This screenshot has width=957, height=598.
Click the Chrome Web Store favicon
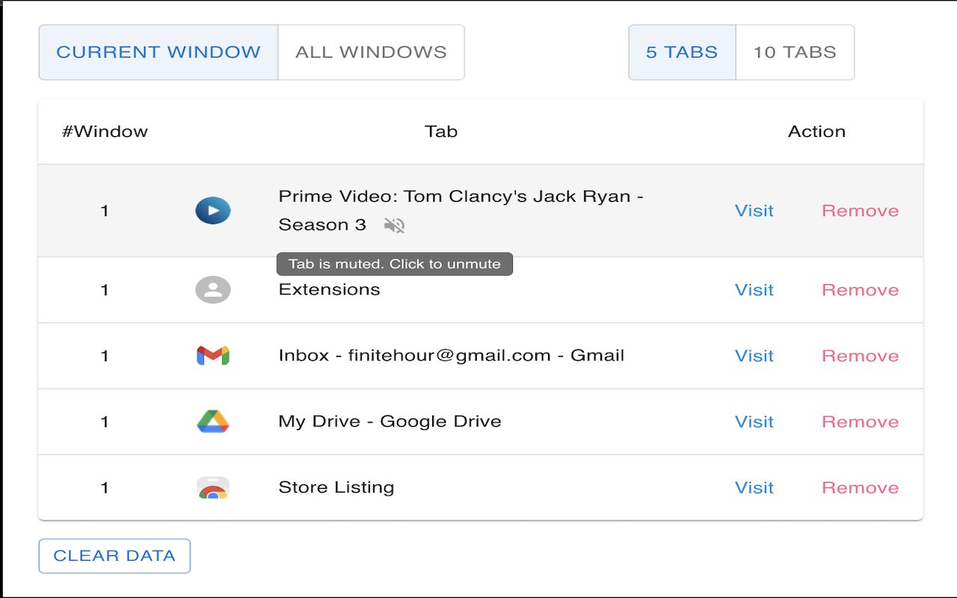[x=213, y=487]
